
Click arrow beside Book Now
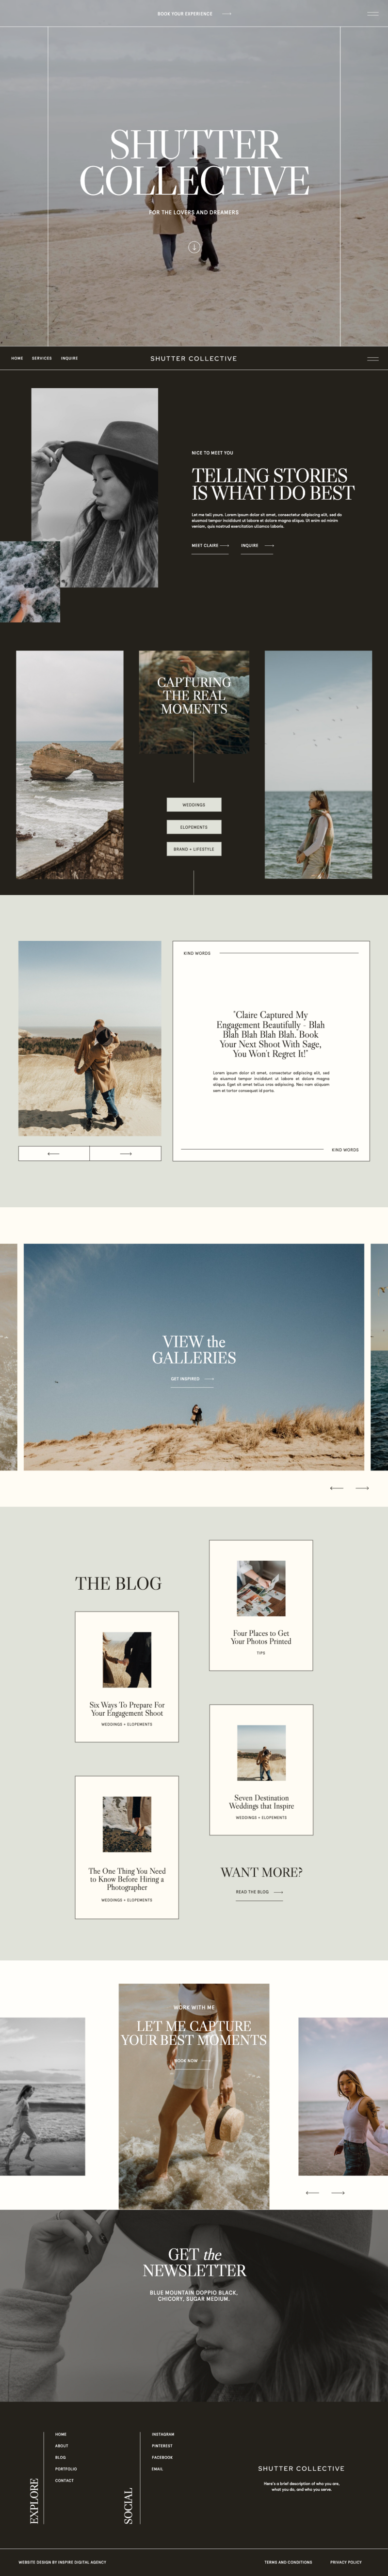coord(206,2061)
